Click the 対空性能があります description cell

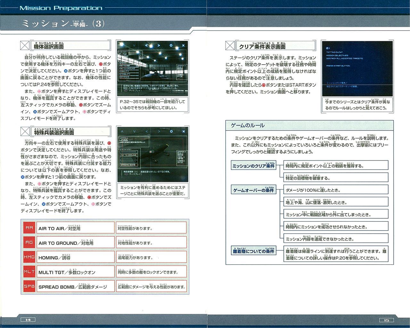(151, 228)
